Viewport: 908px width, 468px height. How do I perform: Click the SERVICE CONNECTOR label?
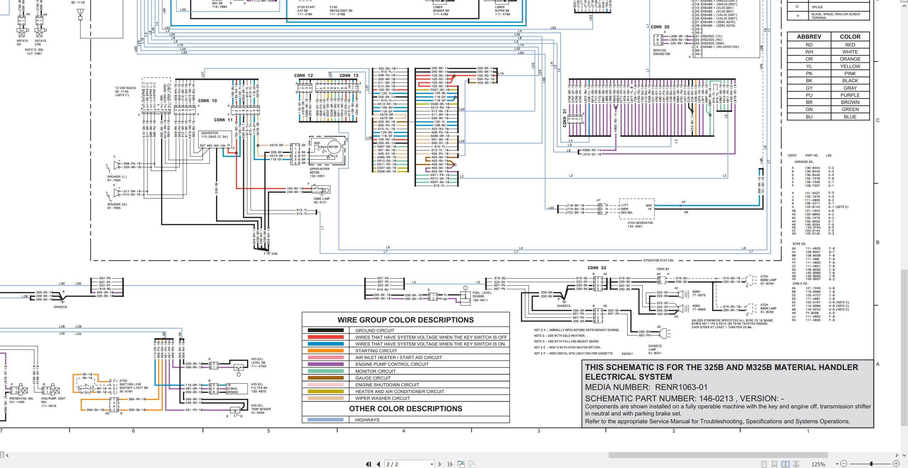[x=661, y=52]
